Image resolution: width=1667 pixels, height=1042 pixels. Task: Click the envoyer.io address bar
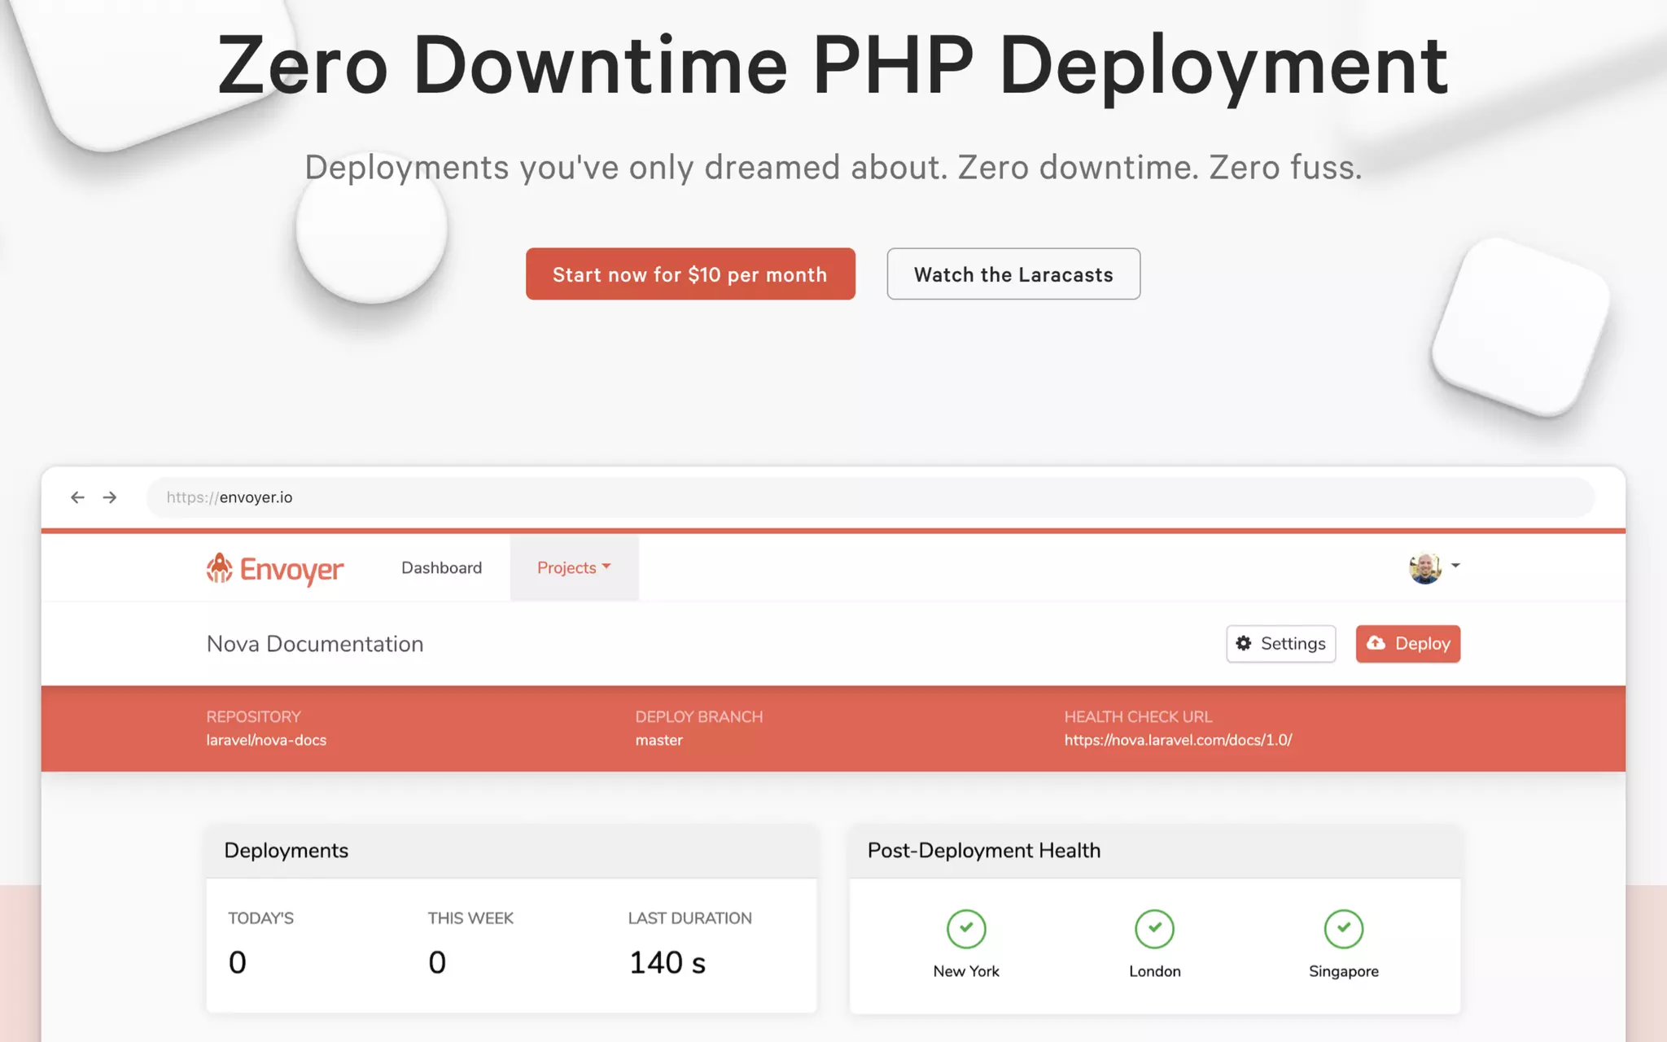tap(869, 497)
